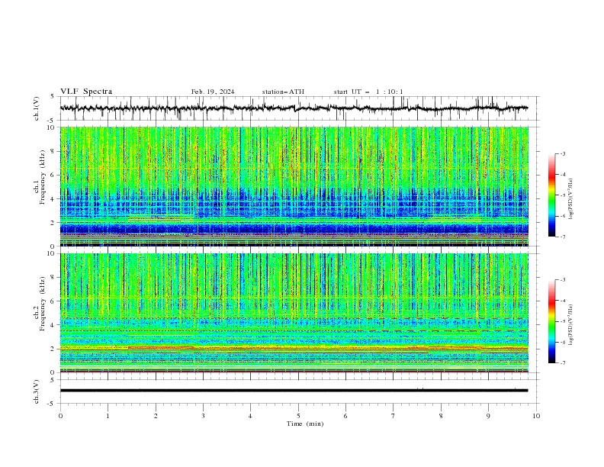Image resolution: width=604 pixels, height=467 pixels.
Task: Click the ch.1 colorbar log(PSD) unit label
Action: pyautogui.click(x=571, y=199)
